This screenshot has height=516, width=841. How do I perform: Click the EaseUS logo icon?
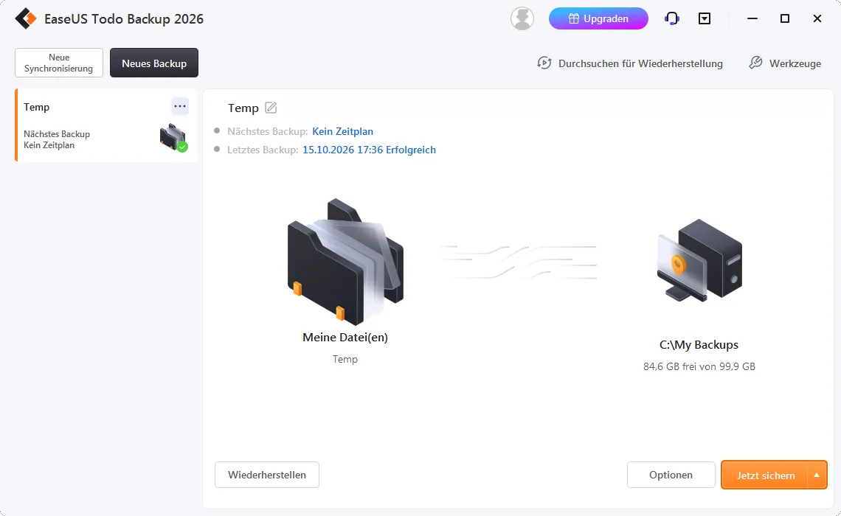(x=25, y=18)
